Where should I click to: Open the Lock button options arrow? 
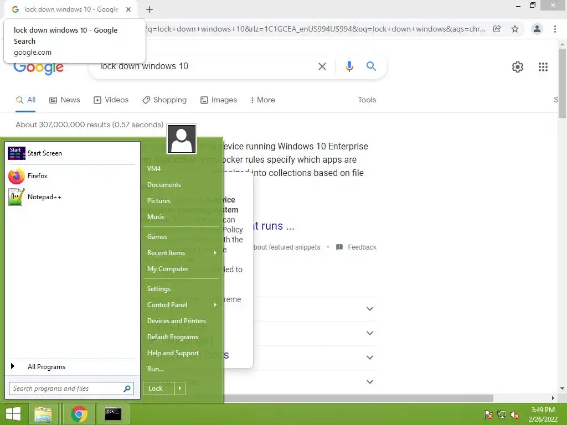[x=180, y=388]
